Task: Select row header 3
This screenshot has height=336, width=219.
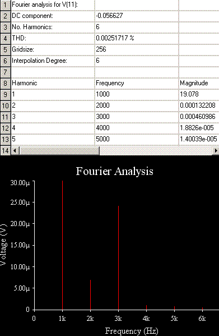Action: click(5, 27)
